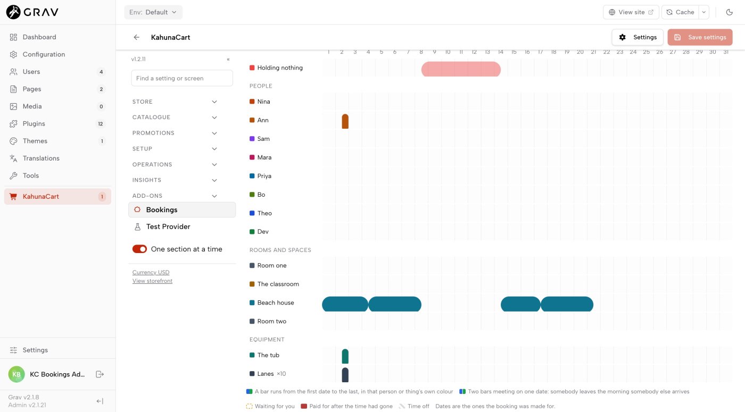Toggle dark mode with the moon icon

(729, 12)
